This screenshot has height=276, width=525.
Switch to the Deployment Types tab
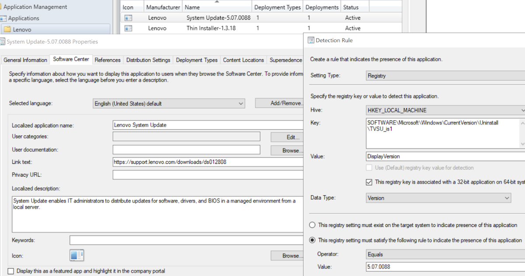click(x=197, y=60)
